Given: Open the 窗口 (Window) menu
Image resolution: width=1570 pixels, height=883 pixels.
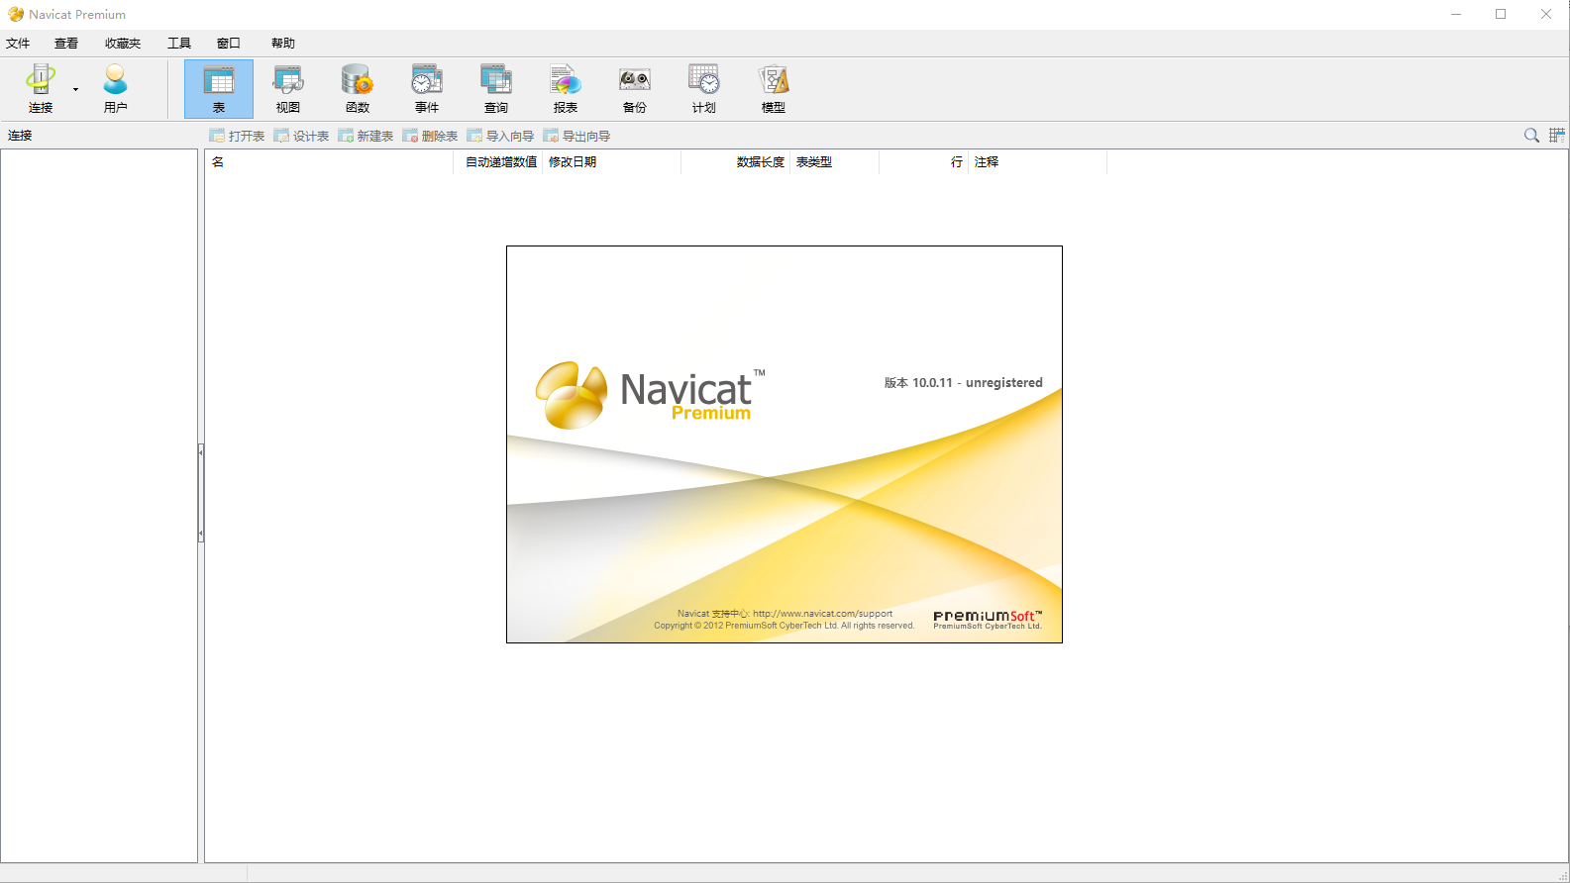Looking at the screenshot, I should pyautogui.click(x=229, y=44).
